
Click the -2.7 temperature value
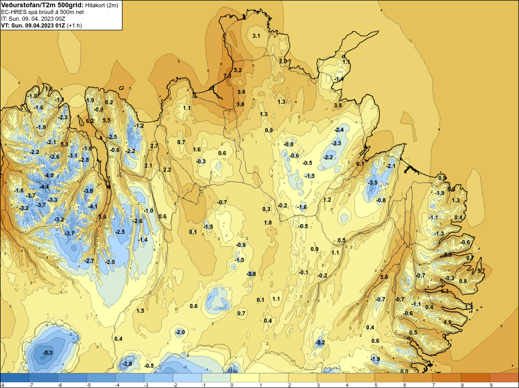pos(89,261)
